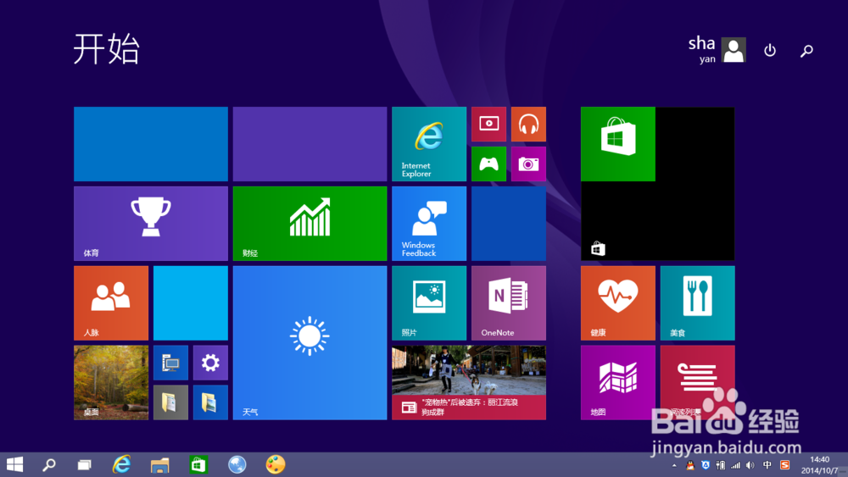The image size is (848, 477).
Task: Launch the green Store tile with shopping bag
Action: click(617, 144)
